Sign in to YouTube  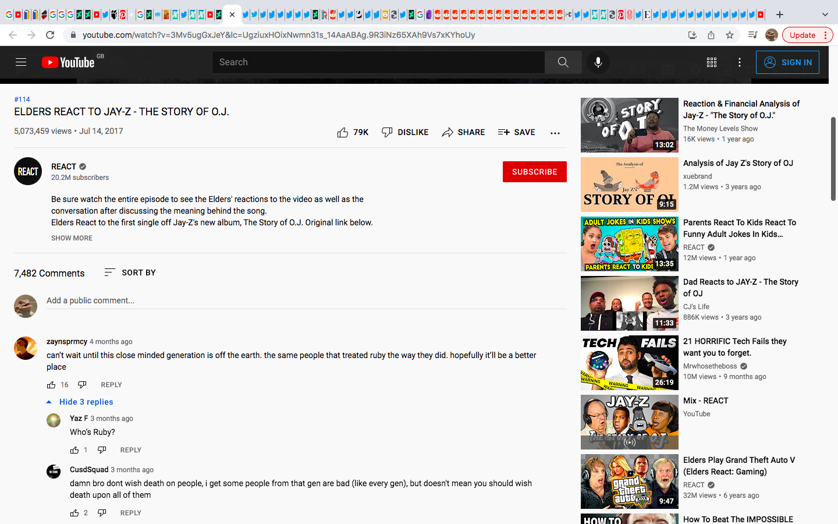tap(787, 62)
